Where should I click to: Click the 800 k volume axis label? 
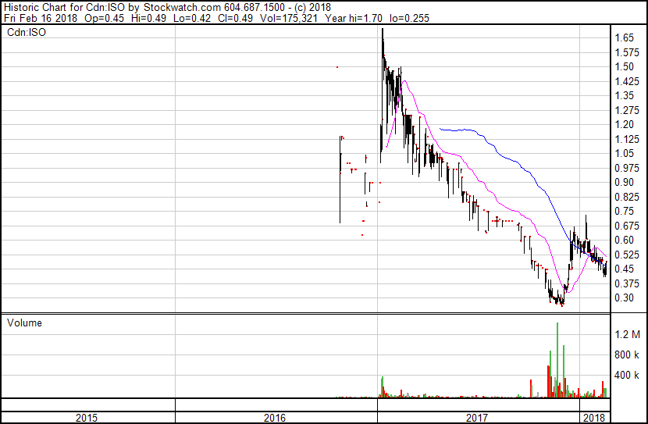coord(627,355)
